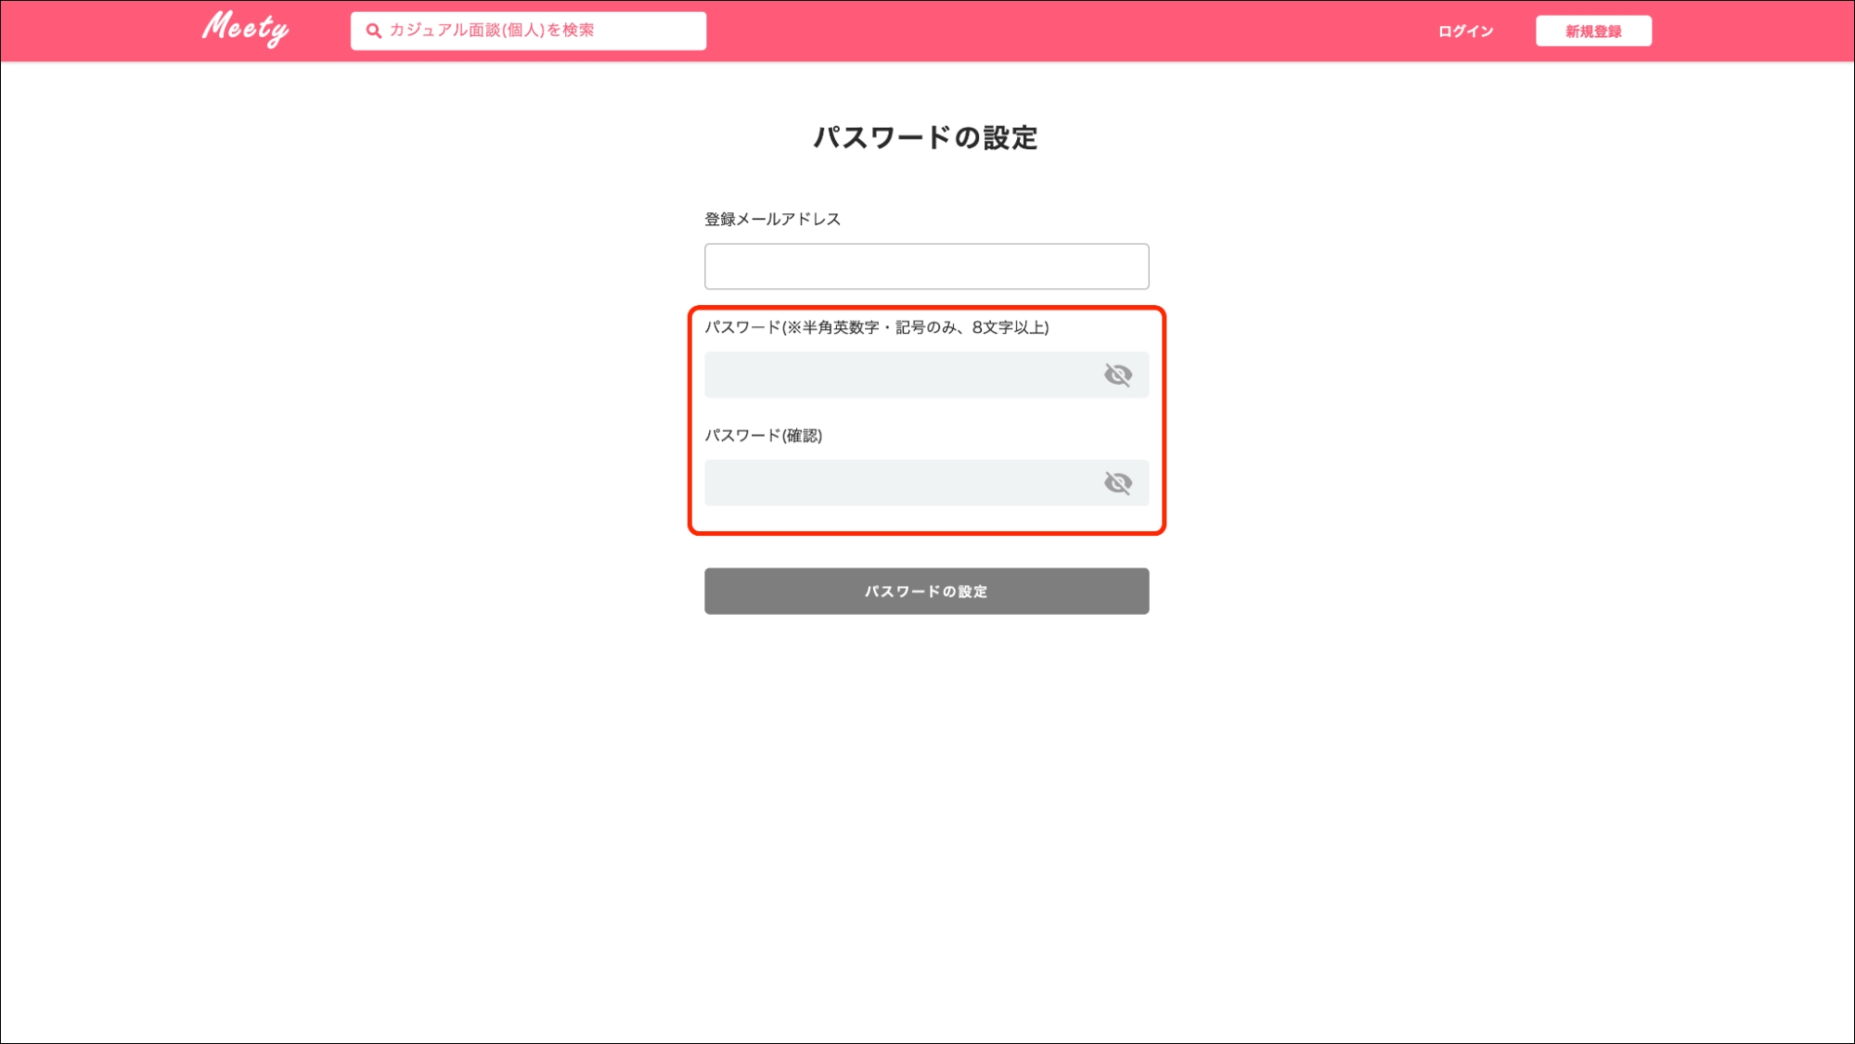The height and width of the screenshot is (1044, 1855).
Task: Click the magnifier icon in the search bar
Action: tap(372, 29)
